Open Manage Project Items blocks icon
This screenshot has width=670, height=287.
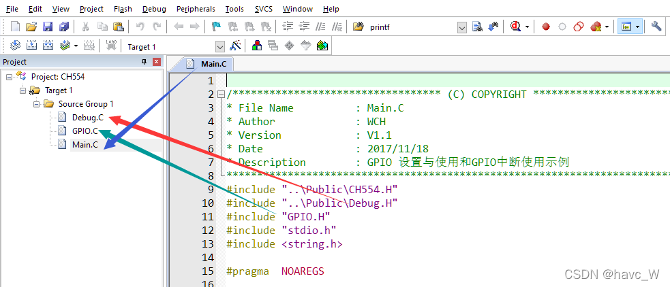pyautogui.click(x=257, y=45)
